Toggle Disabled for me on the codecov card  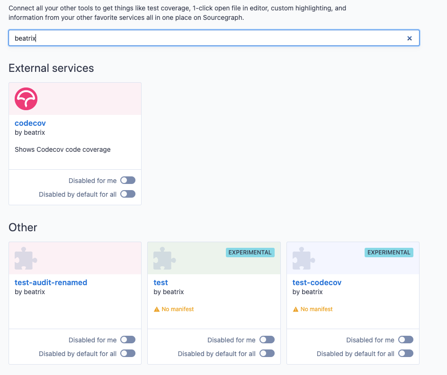[x=128, y=180]
